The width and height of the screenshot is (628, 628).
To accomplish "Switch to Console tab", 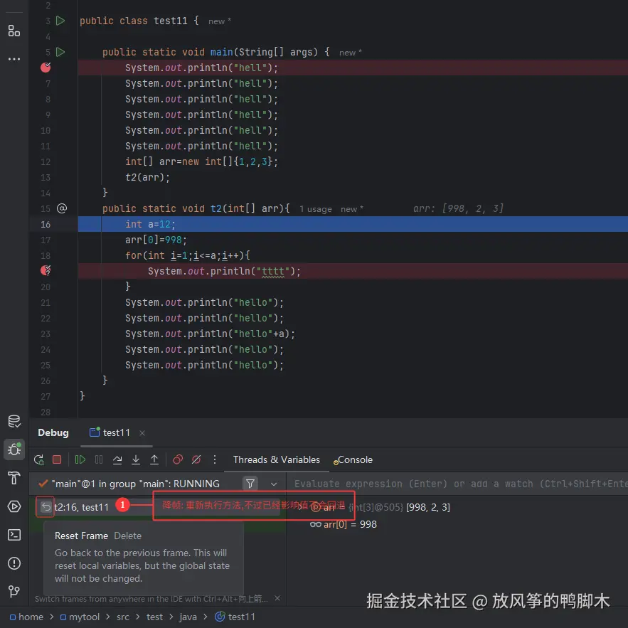I will tap(353, 459).
